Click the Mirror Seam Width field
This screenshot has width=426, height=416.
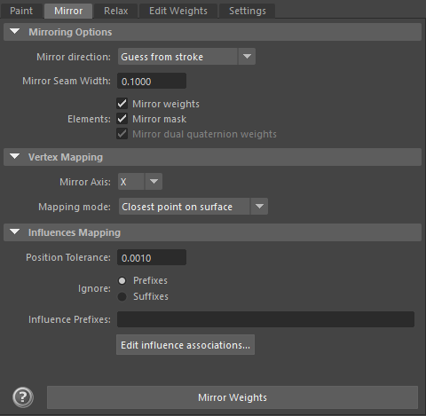point(152,81)
